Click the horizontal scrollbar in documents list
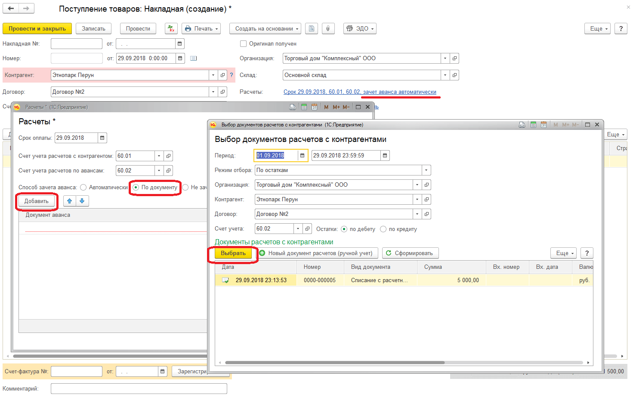Screen dimensions: 633x397 [x=334, y=363]
